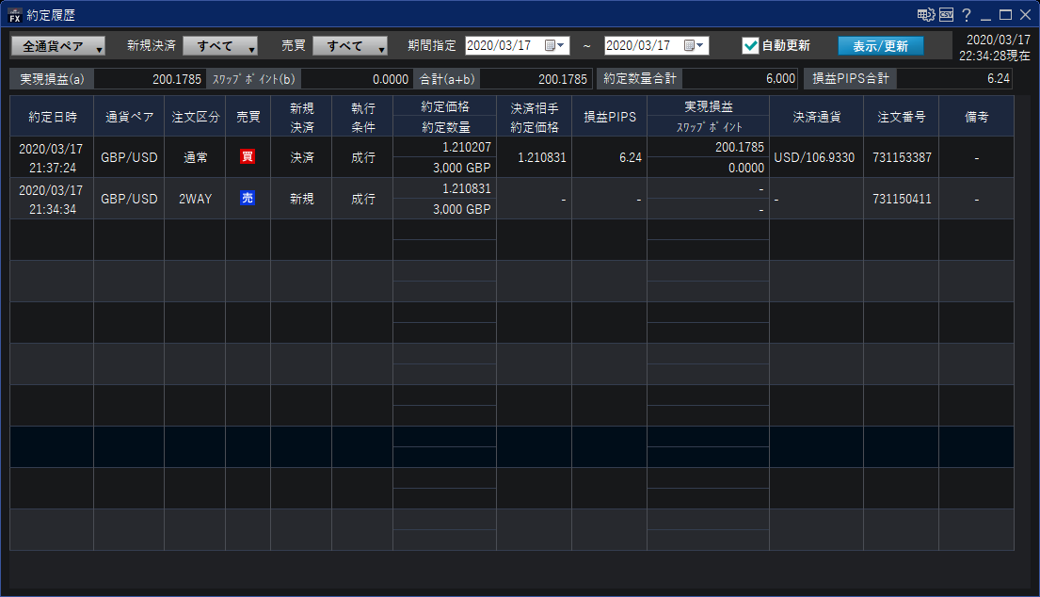The image size is (1040, 597).
Task: Toggle the 自動更新 auto-refresh checkbox
Action: tap(750, 45)
